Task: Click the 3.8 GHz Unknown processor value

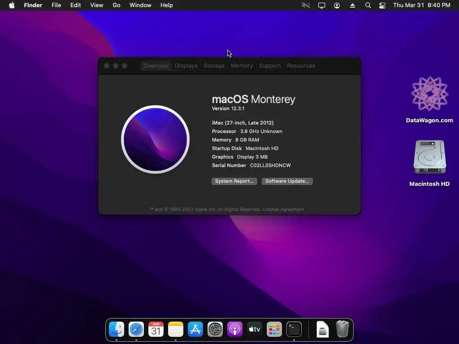Action: (261, 131)
